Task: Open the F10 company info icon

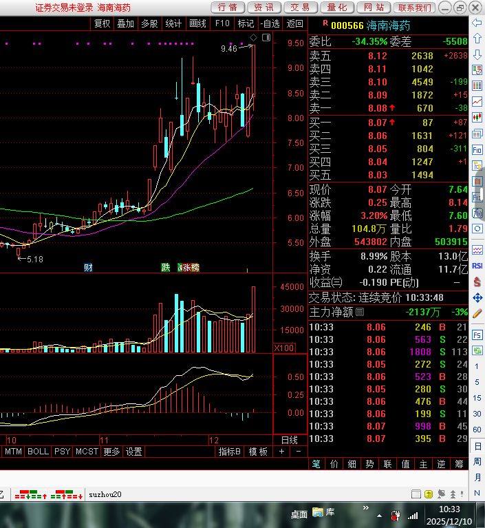Action: [477, 149]
